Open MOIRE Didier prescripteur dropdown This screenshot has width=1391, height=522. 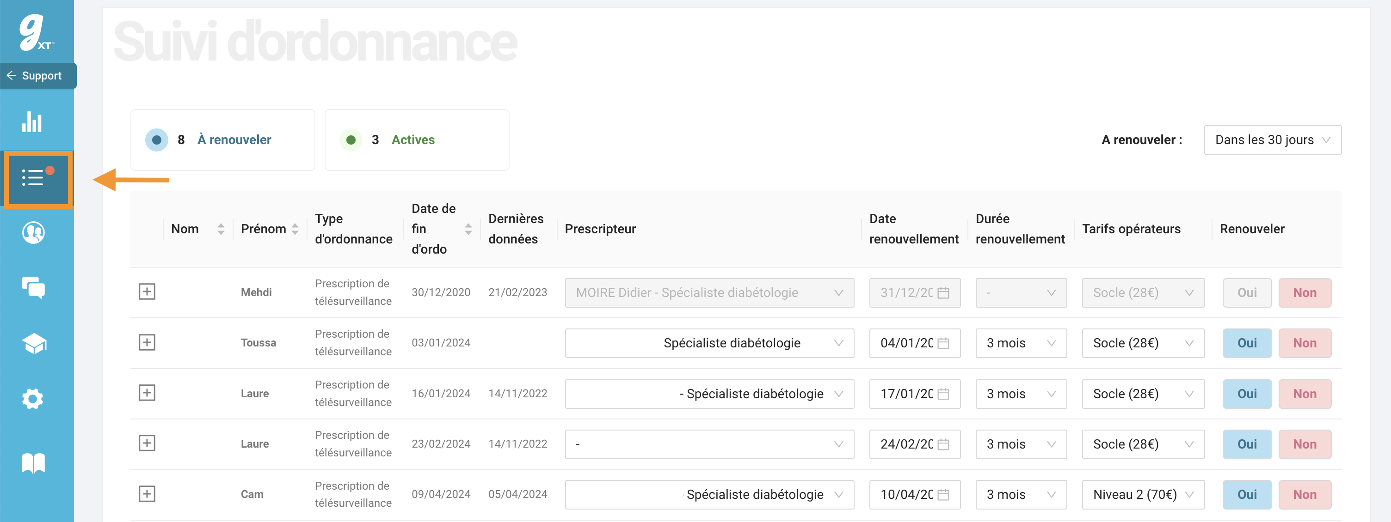709,293
